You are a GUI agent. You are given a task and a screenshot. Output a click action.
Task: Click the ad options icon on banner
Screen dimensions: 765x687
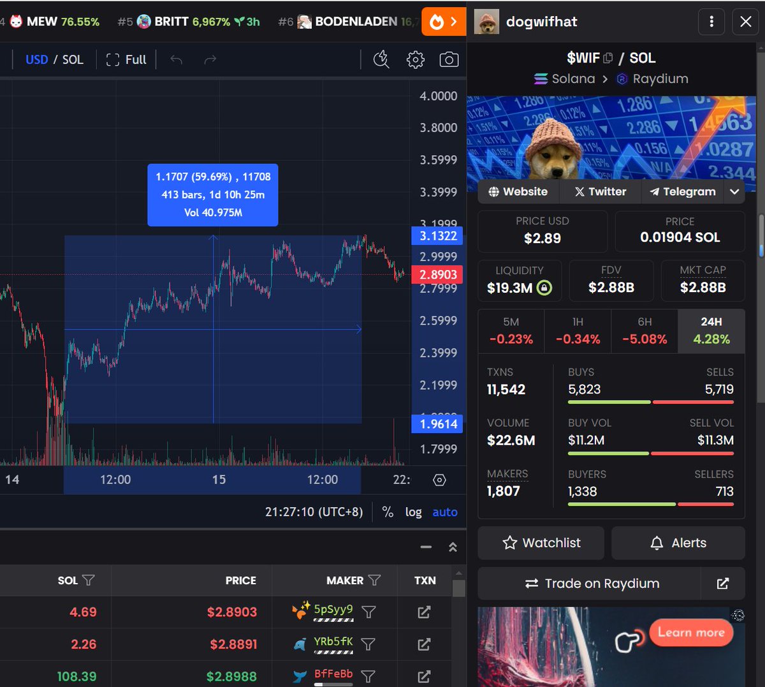click(x=738, y=616)
